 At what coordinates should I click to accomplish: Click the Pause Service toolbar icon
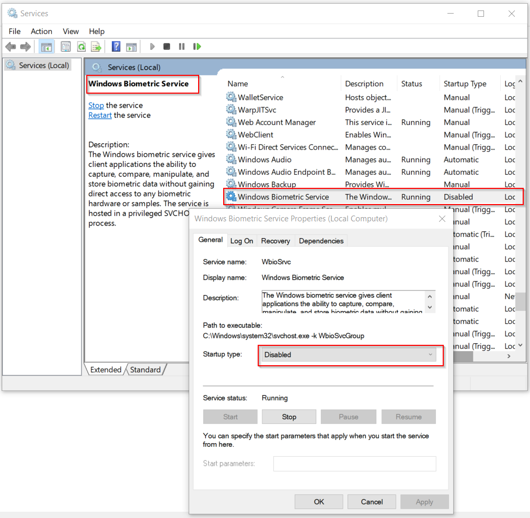(x=182, y=47)
